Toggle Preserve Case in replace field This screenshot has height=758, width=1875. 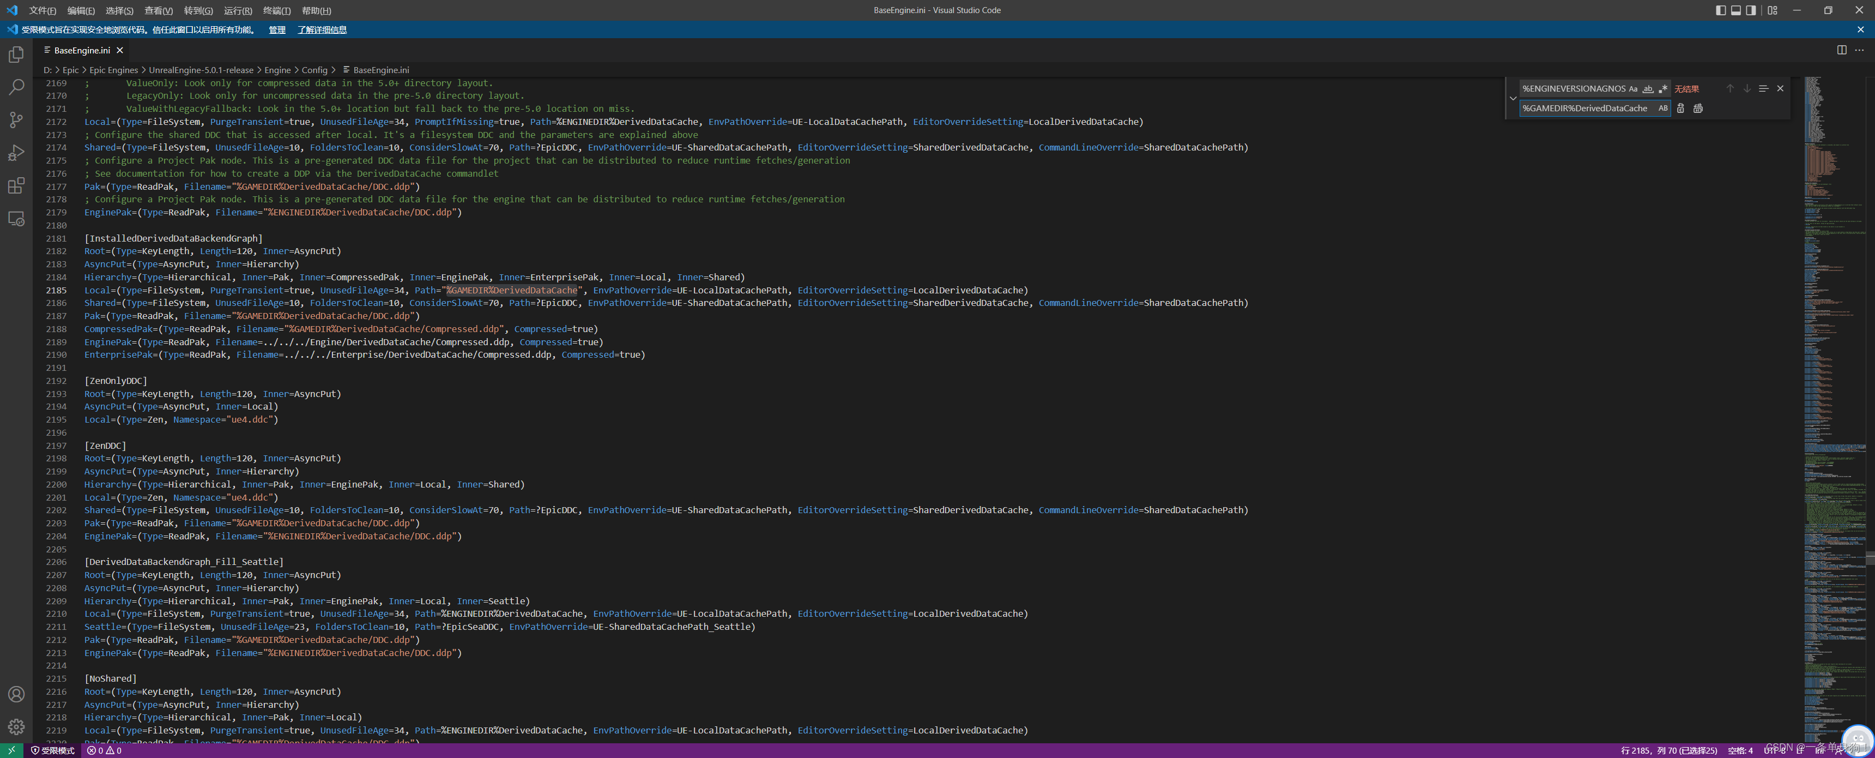point(1662,109)
